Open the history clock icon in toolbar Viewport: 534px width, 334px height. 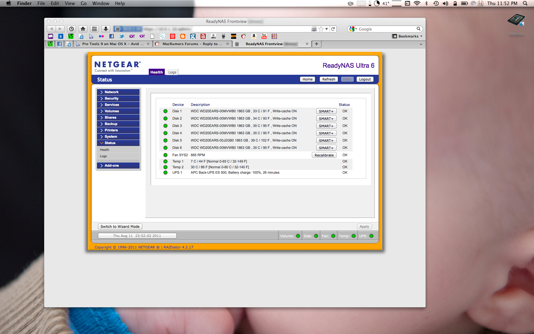pyautogui.click(x=72, y=29)
